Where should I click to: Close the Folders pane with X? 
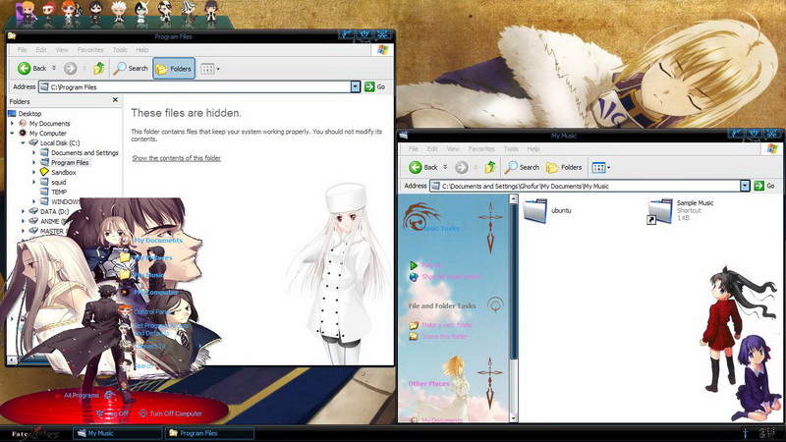(115, 100)
